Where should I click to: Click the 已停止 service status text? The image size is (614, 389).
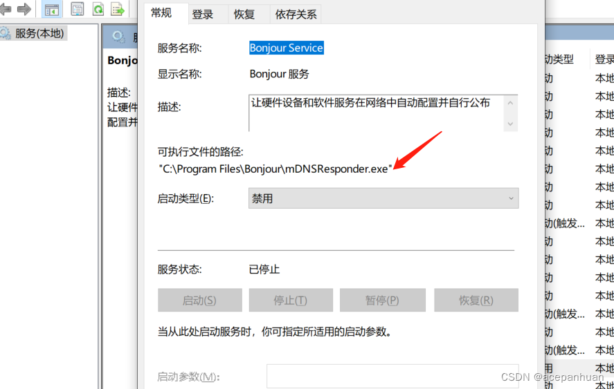pyautogui.click(x=264, y=269)
